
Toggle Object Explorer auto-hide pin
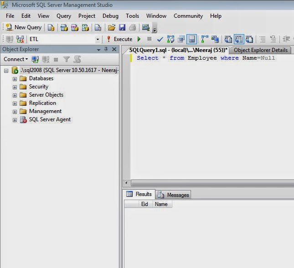(x=106, y=49)
